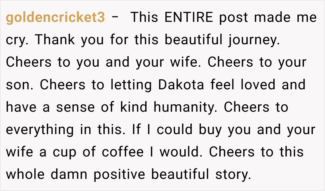Image resolution: width=325 pixels, height=191 pixels.
Task: Click the word Thank
Action: 55,40
